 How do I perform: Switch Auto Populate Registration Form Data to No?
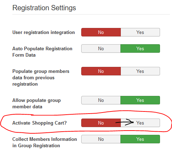pyautogui.click(x=101, y=48)
